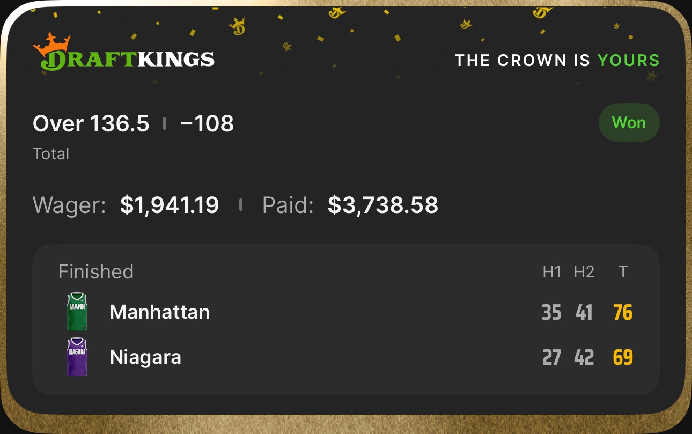Click Manhattan's final score of 76
692x434 pixels.
pyautogui.click(x=623, y=312)
